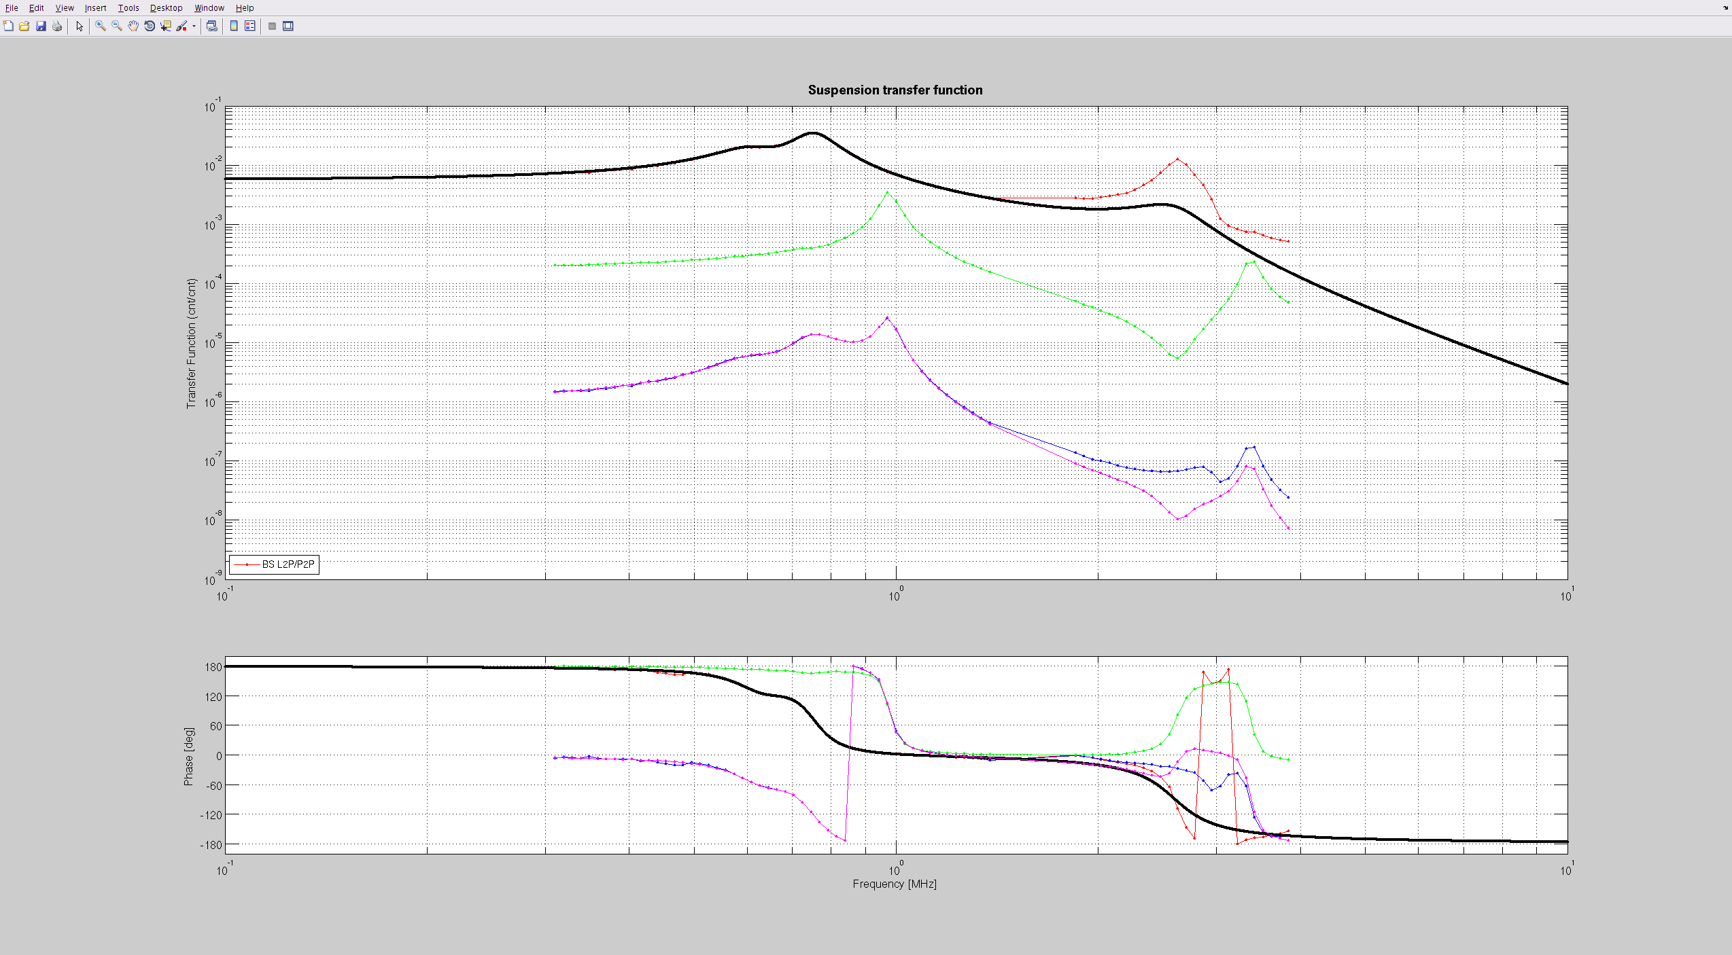Viewport: 1732px width, 955px height.
Task: Click the Open File folder icon
Action: click(x=24, y=26)
